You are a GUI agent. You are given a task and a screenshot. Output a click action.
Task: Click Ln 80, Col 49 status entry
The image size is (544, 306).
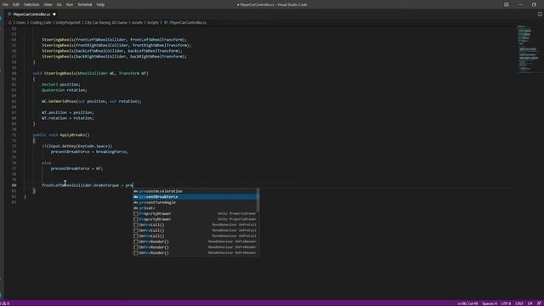(467, 303)
